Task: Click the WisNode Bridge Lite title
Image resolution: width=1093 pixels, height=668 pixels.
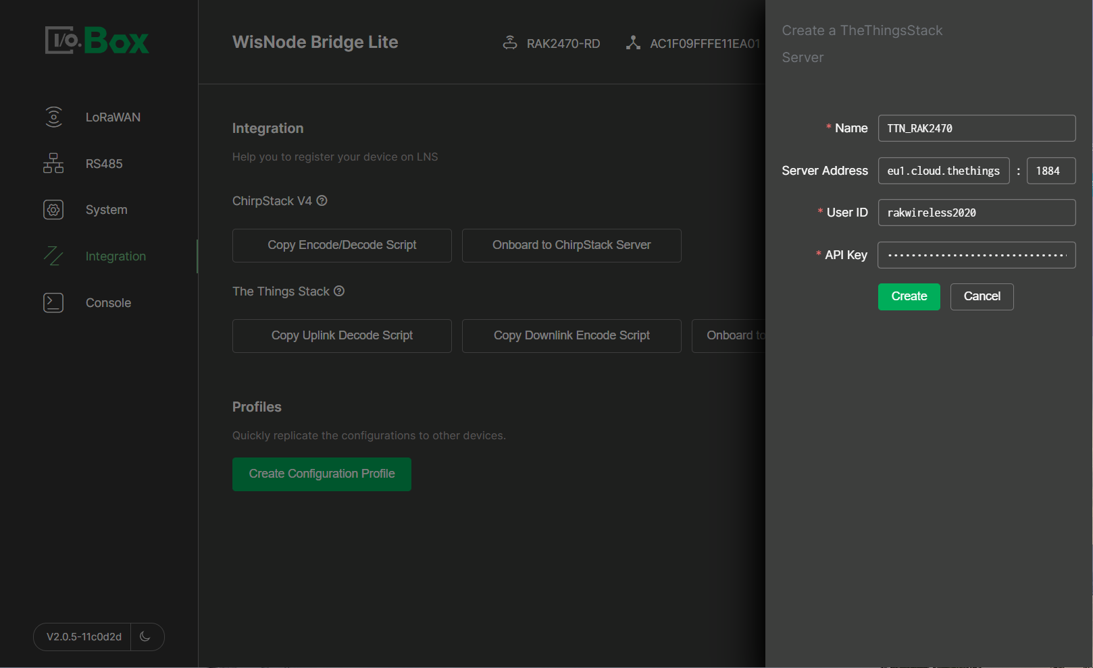Action: [315, 42]
